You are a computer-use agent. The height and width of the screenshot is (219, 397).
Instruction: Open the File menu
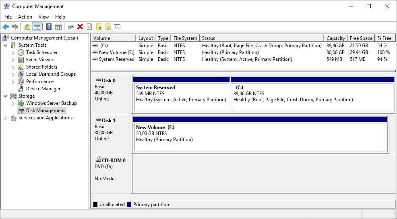coord(8,17)
